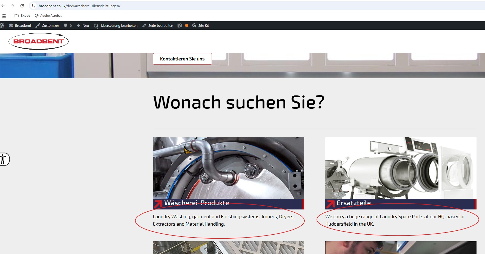Open the accessibility widget

coord(4,159)
